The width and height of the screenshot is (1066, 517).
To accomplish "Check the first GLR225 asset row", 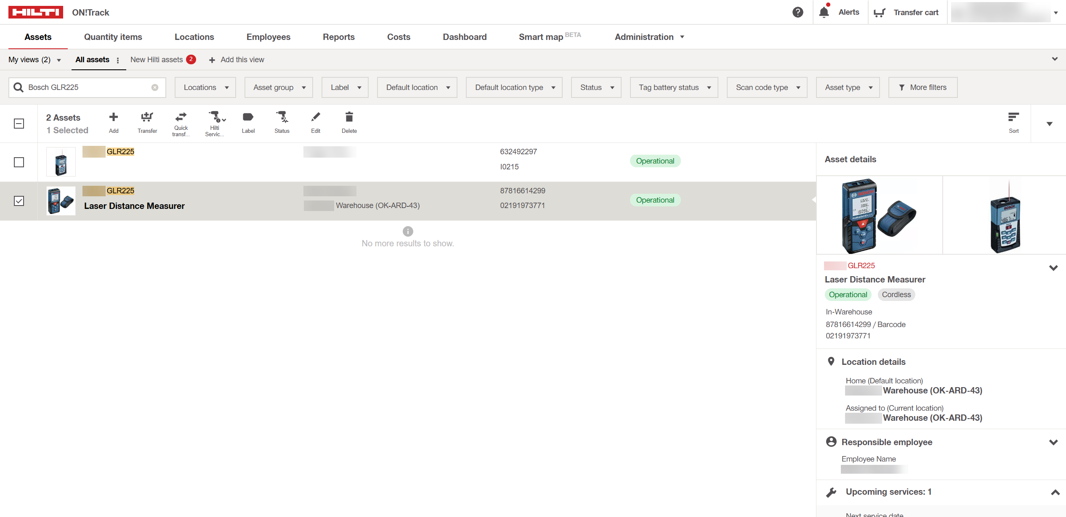I will point(19,162).
